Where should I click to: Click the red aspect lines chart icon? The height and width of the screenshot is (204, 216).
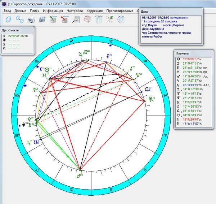click(87, 19)
